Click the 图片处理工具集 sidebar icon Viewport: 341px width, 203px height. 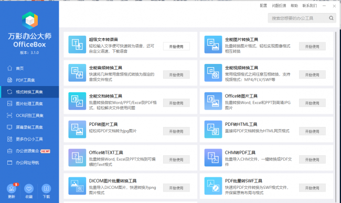(x=9, y=103)
